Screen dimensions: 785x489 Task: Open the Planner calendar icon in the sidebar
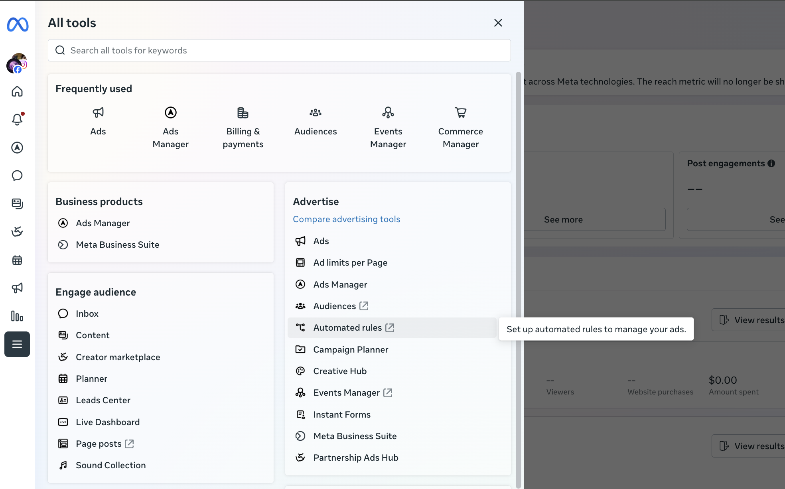click(x=17, y=260)
